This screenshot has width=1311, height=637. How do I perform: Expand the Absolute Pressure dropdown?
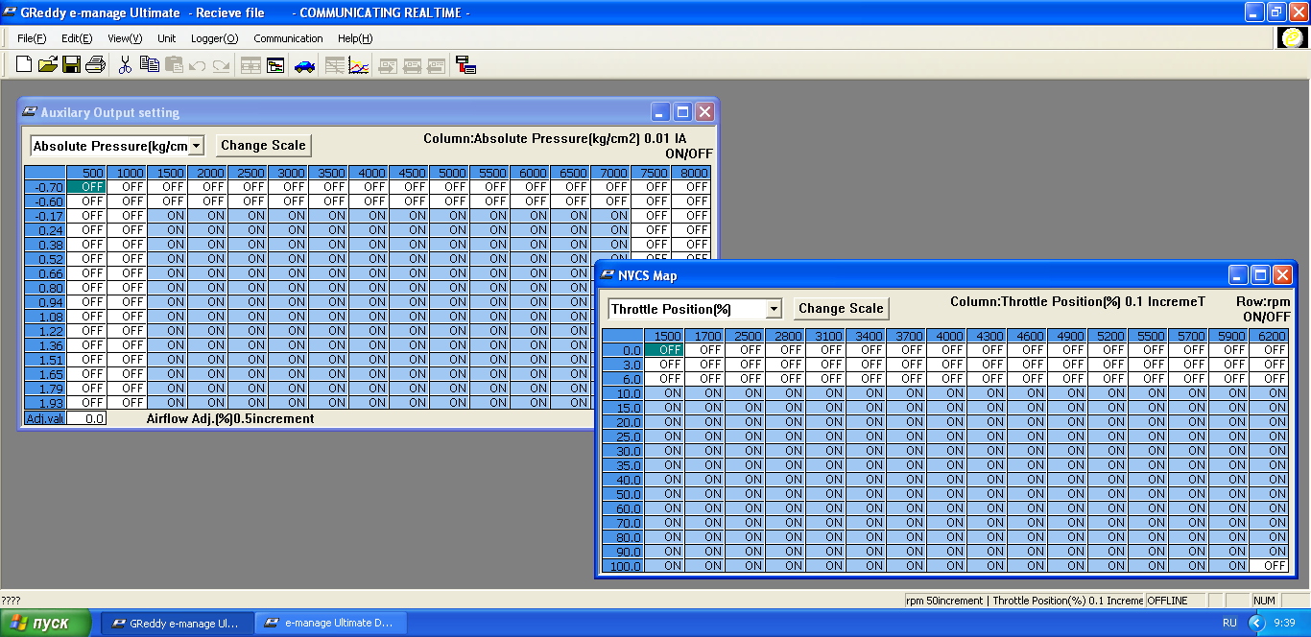pos(197,146)
